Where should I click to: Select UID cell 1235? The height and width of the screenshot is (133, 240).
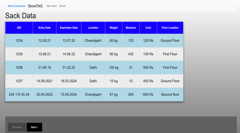(19, 54)
